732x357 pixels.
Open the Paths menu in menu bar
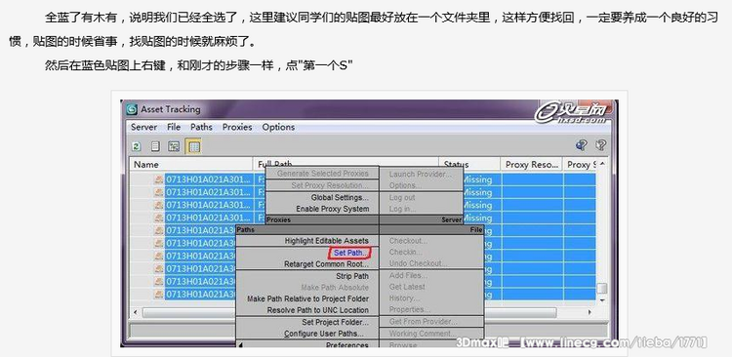201,127
